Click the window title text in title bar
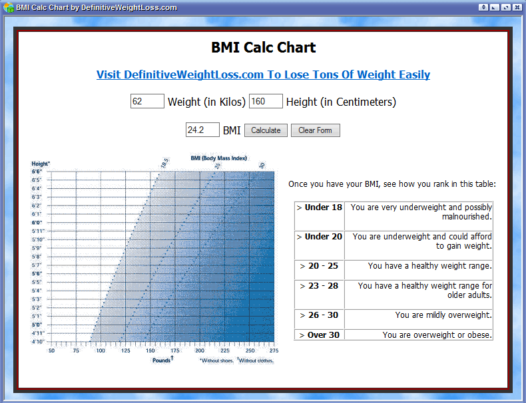This screenshot has height=403, width=526. coord(97,7)
